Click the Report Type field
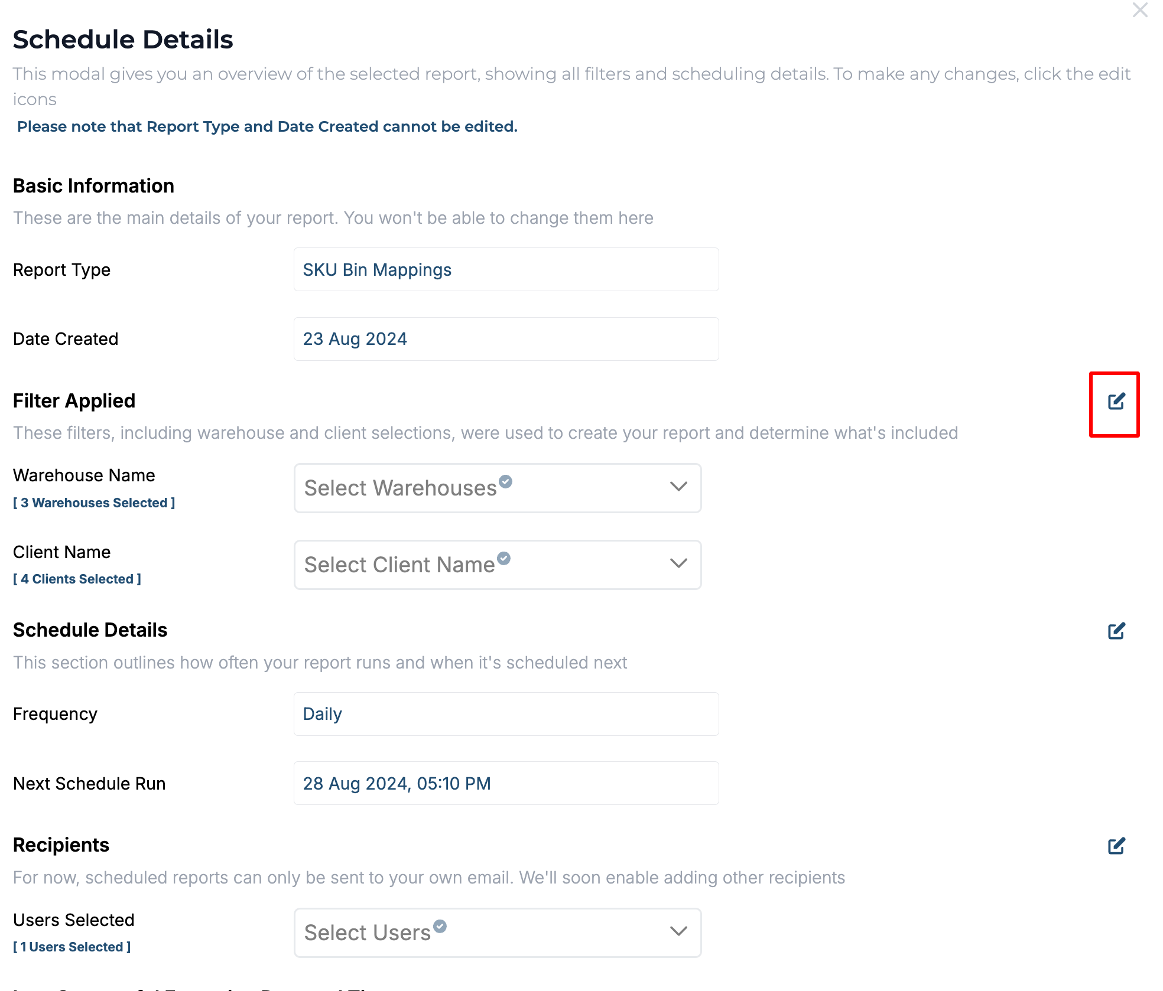This screenshot has height=991, width=1163. tap(506, 269)
